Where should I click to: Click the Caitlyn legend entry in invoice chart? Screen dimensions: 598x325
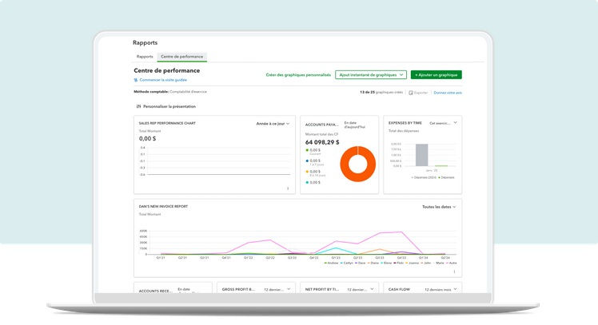point(346,263)
